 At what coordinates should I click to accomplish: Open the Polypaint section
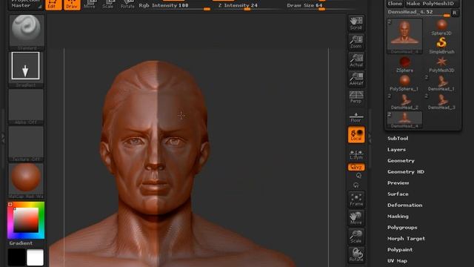point(400,250)
